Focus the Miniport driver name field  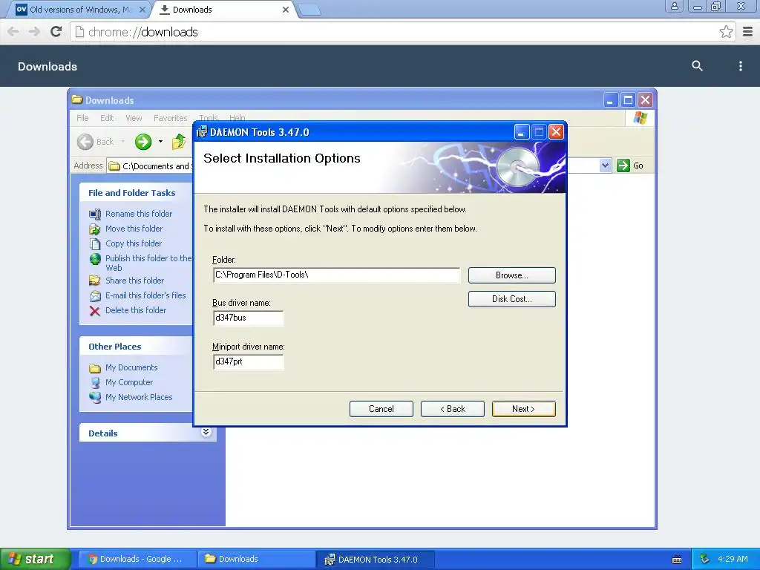[x=248, y=361]
